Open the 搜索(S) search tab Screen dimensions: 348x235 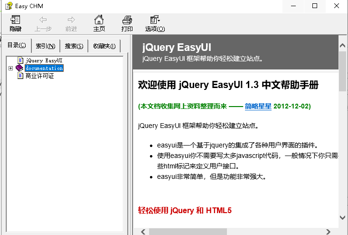pos(74,46)
